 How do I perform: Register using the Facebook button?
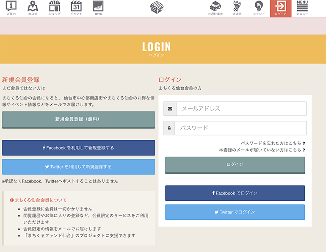pos(78,148)
